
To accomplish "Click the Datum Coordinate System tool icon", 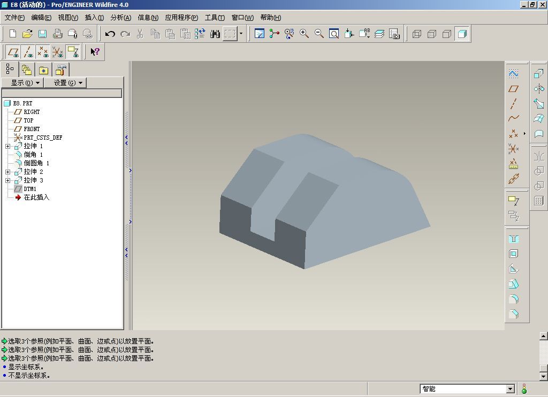I will [513, 149].
